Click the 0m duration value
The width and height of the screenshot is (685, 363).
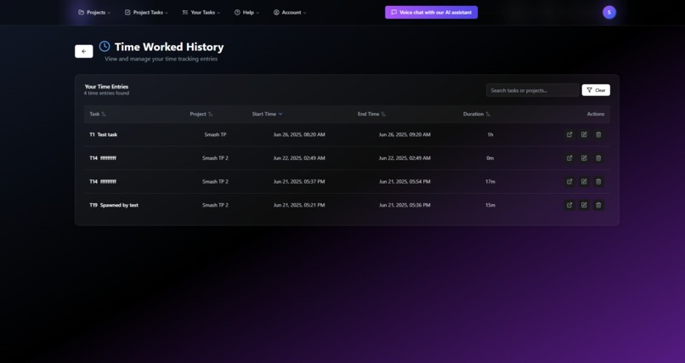(x=490, y=158)
